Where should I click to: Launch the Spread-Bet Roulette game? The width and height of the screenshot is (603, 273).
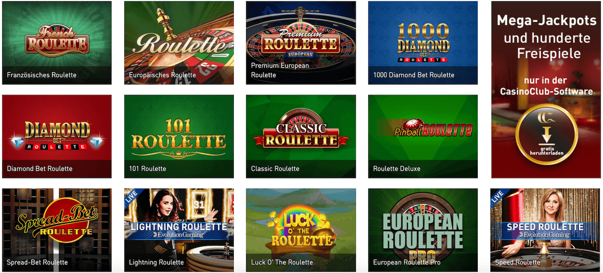pos(57,230)
